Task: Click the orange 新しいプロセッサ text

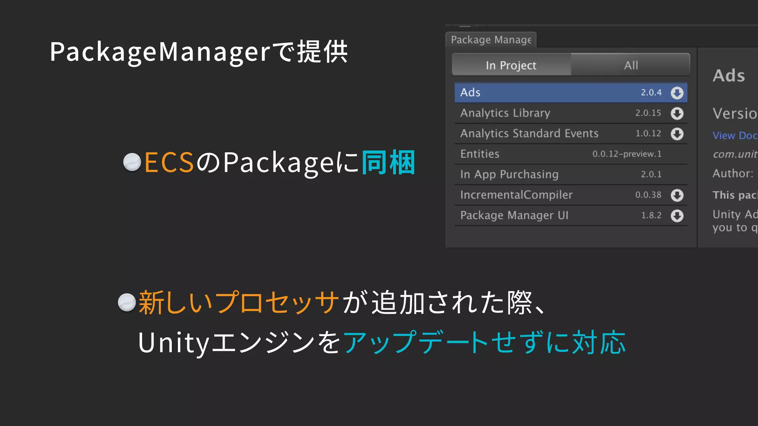Action: [239, 302]
